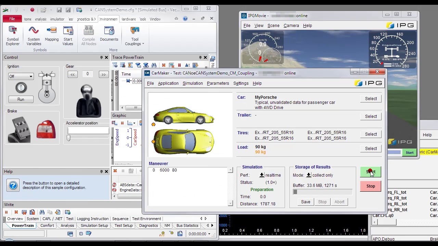Screen dimensions: 438x246
Task: Collapse the CANoe ribbon with the chevron
Action: [177, 19]
